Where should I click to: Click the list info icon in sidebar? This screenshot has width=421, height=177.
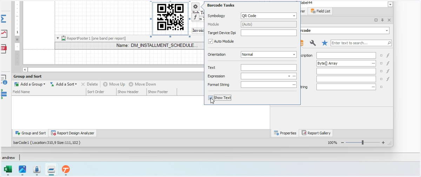4,79
